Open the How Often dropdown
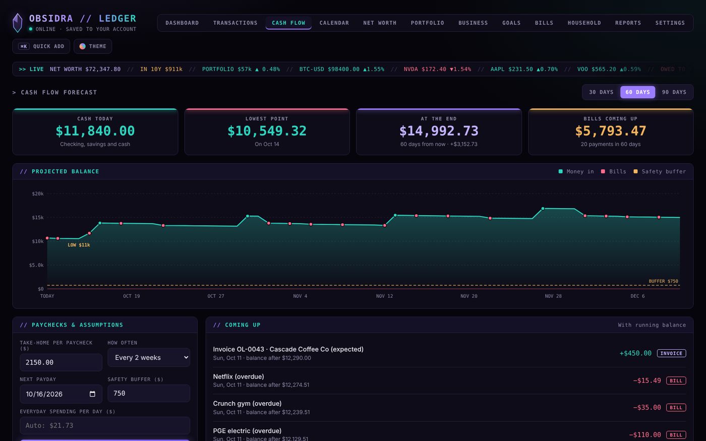Screen dimensions: 706x441 click(149, 357)
